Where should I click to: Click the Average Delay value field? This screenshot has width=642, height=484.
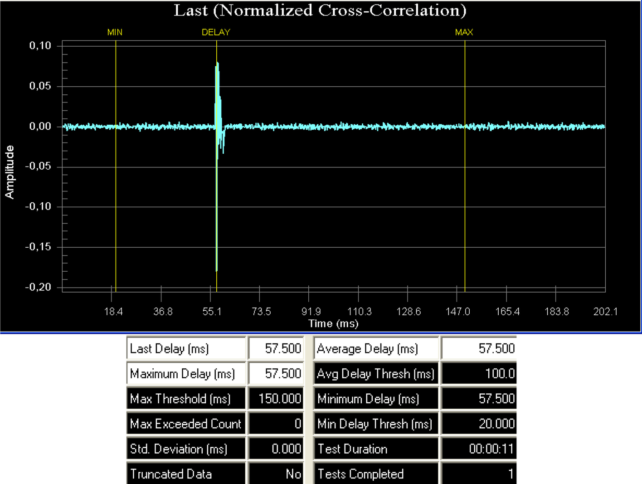tap(479, 348)
